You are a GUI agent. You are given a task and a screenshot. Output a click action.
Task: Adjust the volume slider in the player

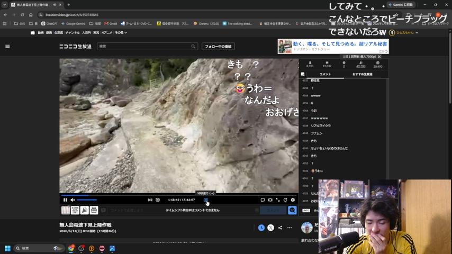point(87,200)
